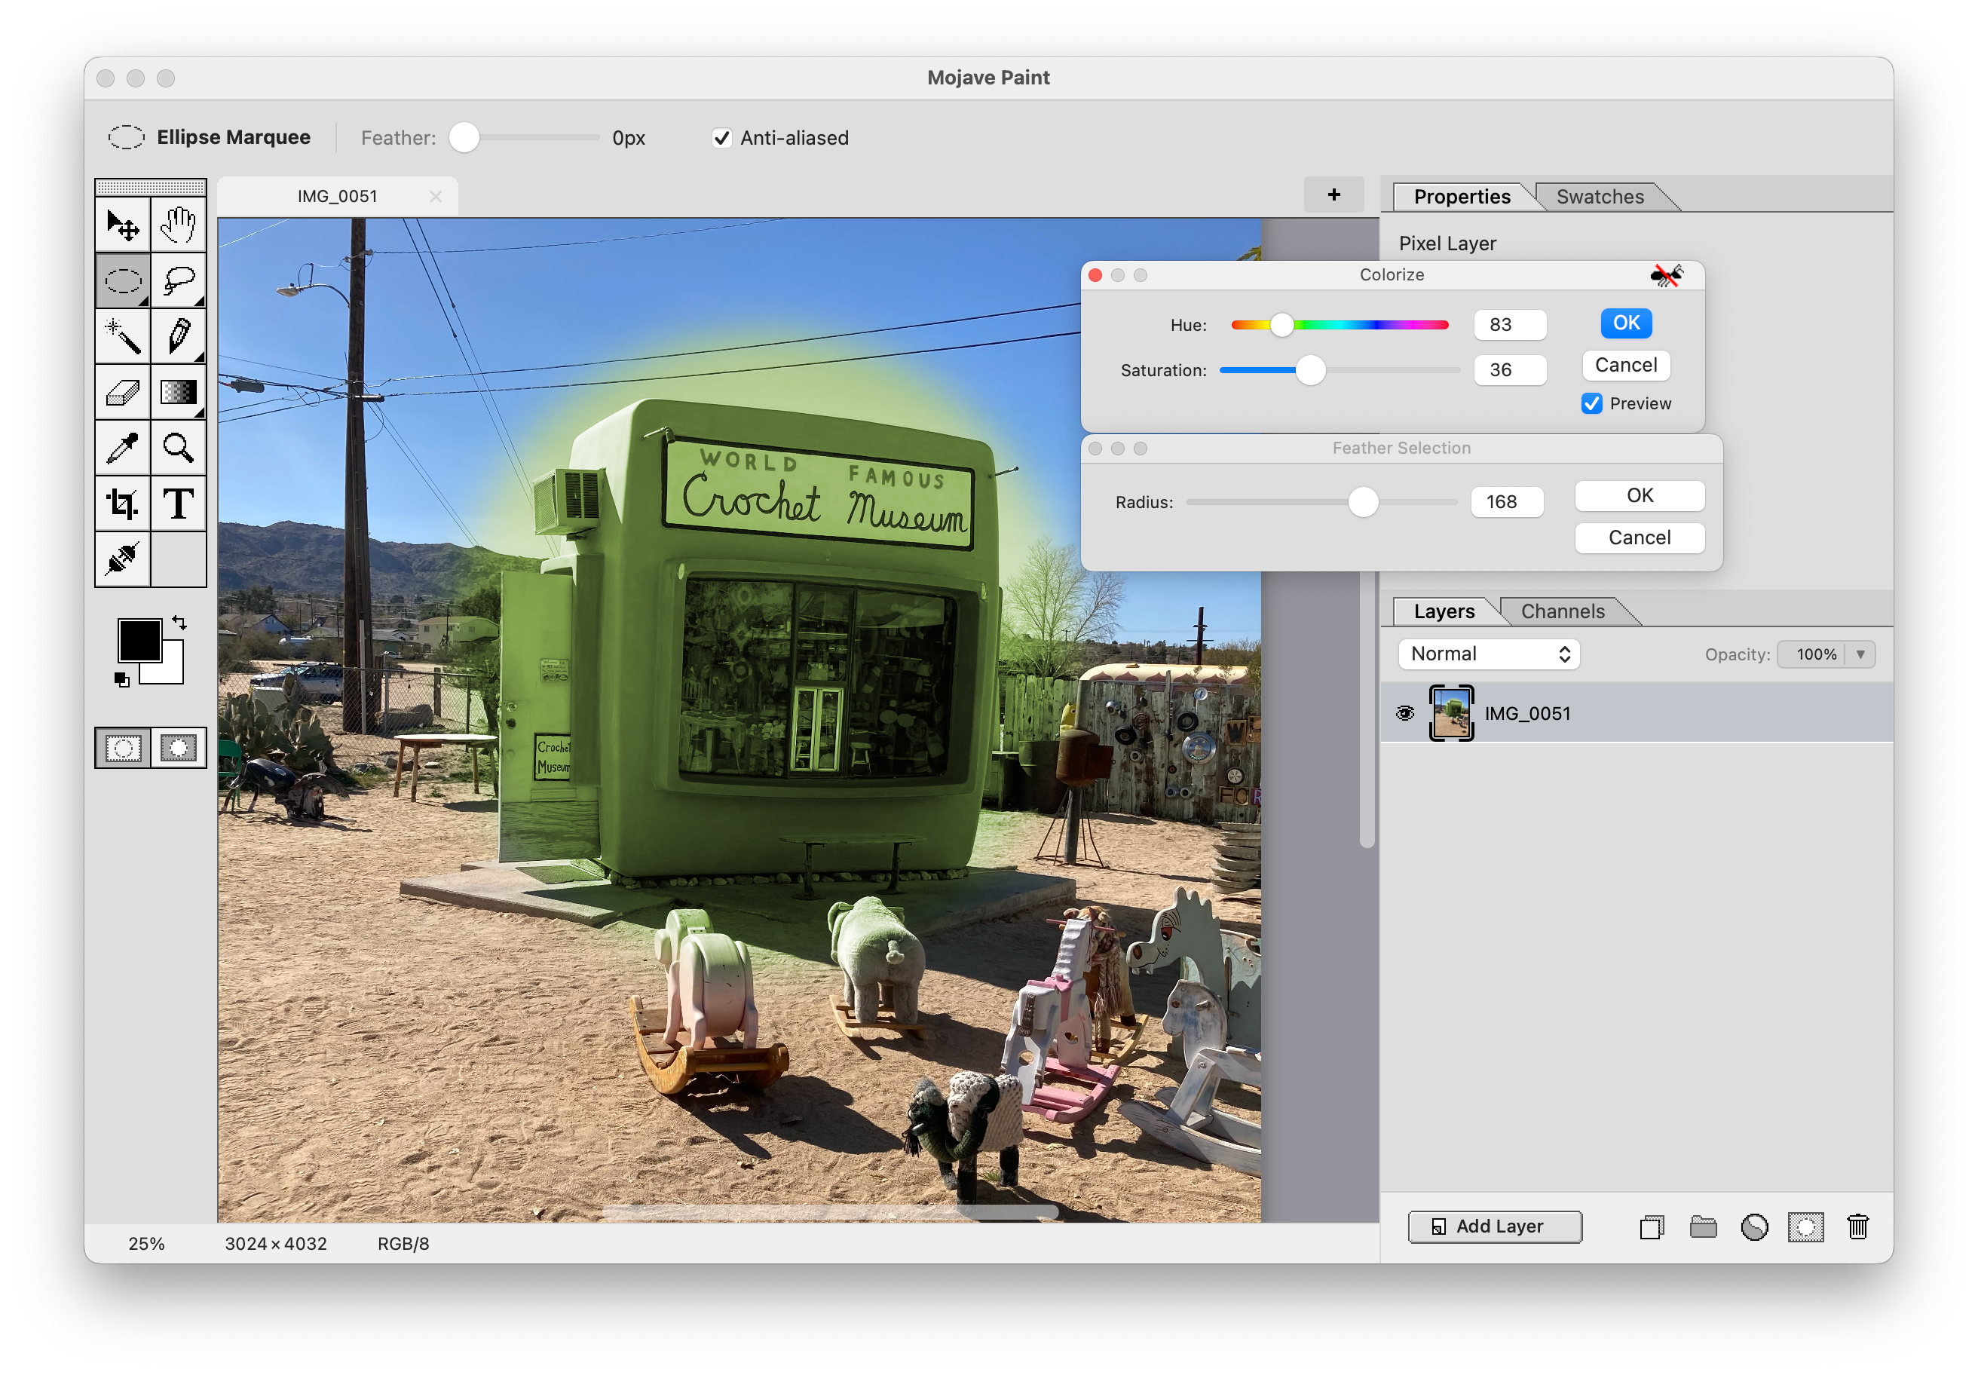Open the Normal blend mode dropdown

1490,655
